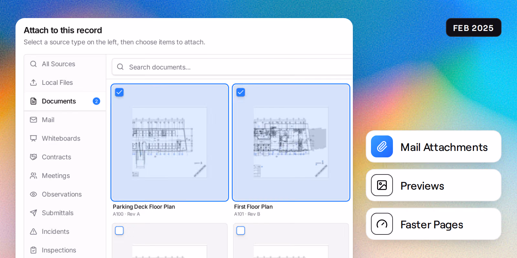Click the All Sources search icon
The width and height of the screenshot is (517, 258).
[33, 64]
